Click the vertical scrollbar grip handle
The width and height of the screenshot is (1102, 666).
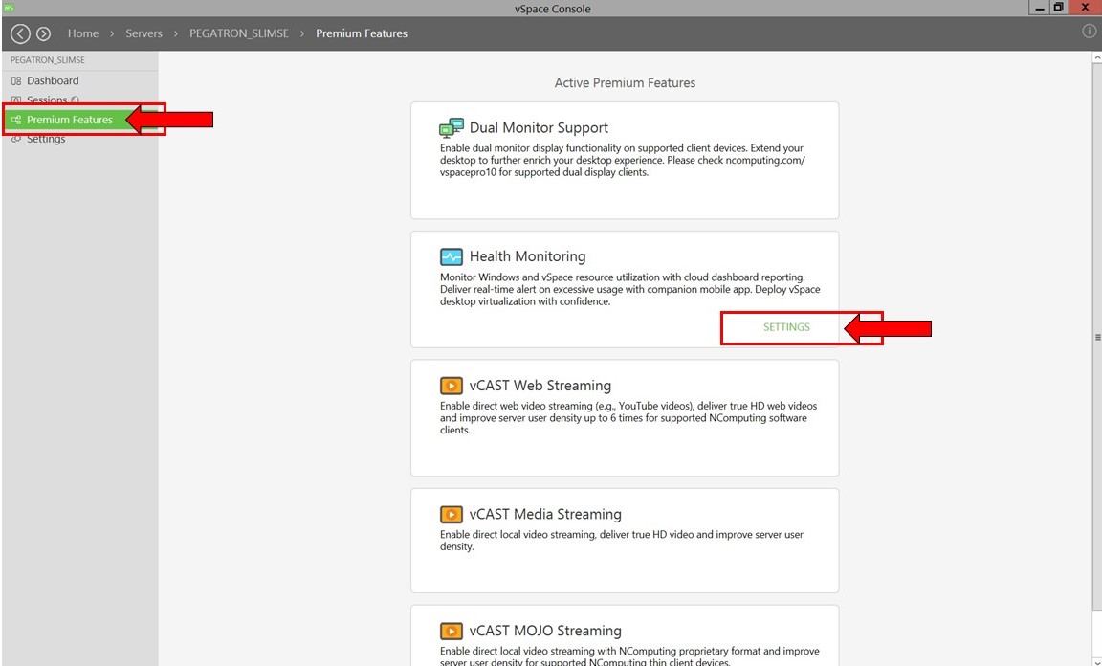[x=1097, y=338]
